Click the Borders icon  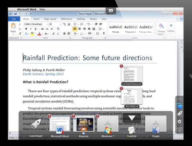82,34
